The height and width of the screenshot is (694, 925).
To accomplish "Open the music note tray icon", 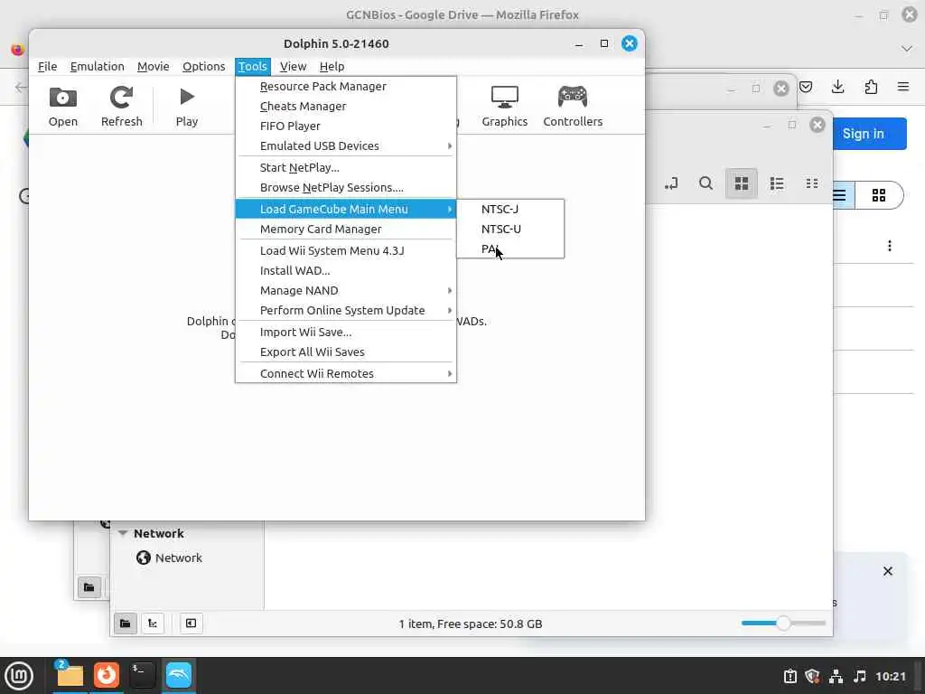I will tap(860, 676).
